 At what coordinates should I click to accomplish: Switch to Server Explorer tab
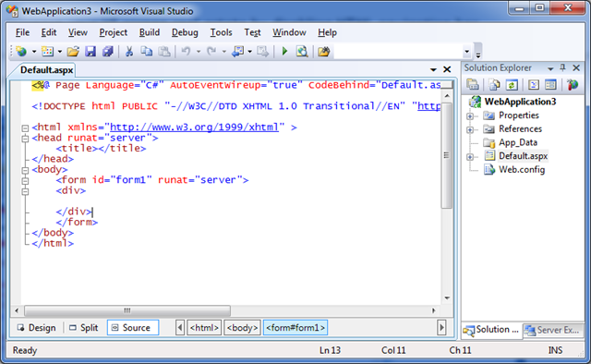[x=552, y=330]
